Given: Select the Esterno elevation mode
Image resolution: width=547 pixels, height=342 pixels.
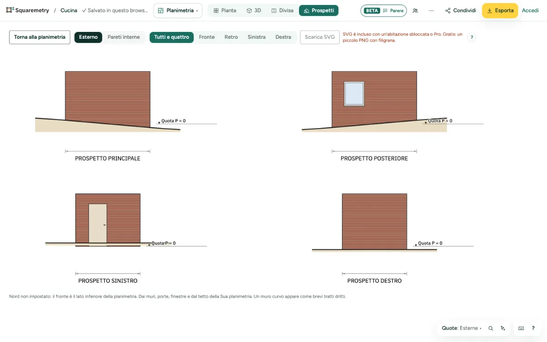Looking at the screenshot, I should 88,37.
